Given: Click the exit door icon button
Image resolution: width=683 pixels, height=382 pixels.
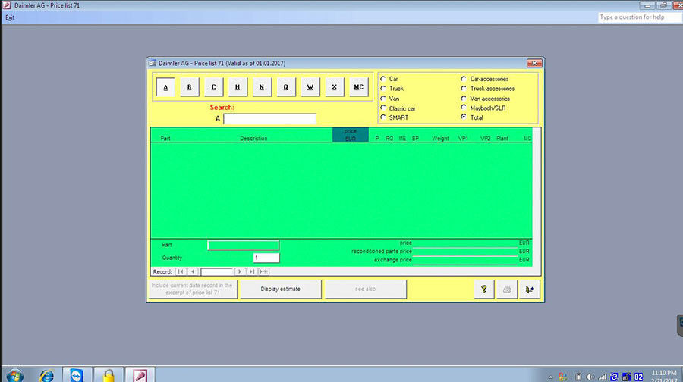Looking at the screenshot, I should [x=530, y=290].
